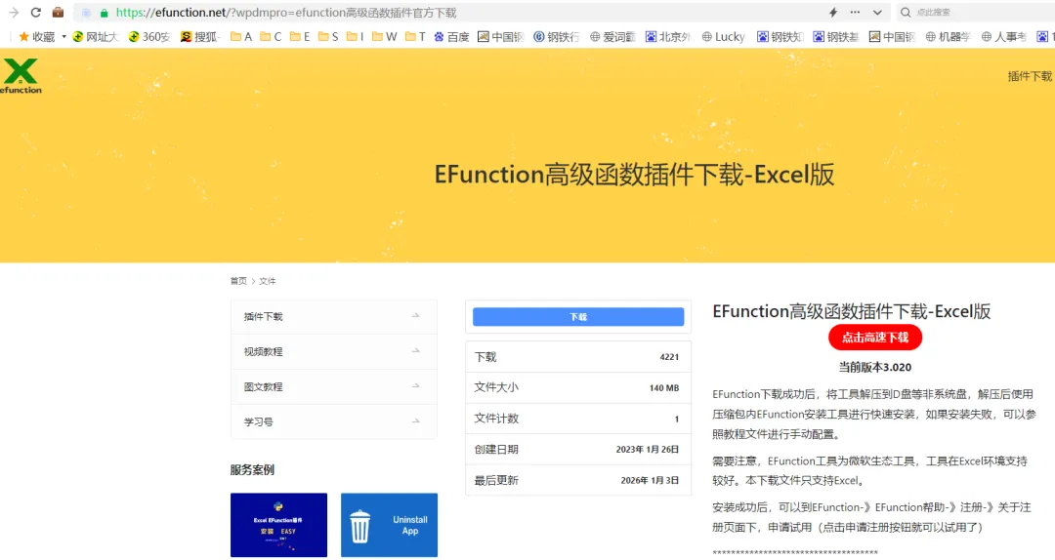
Task: Click the file size value 140 MB
Action: [x=664, y=388]
